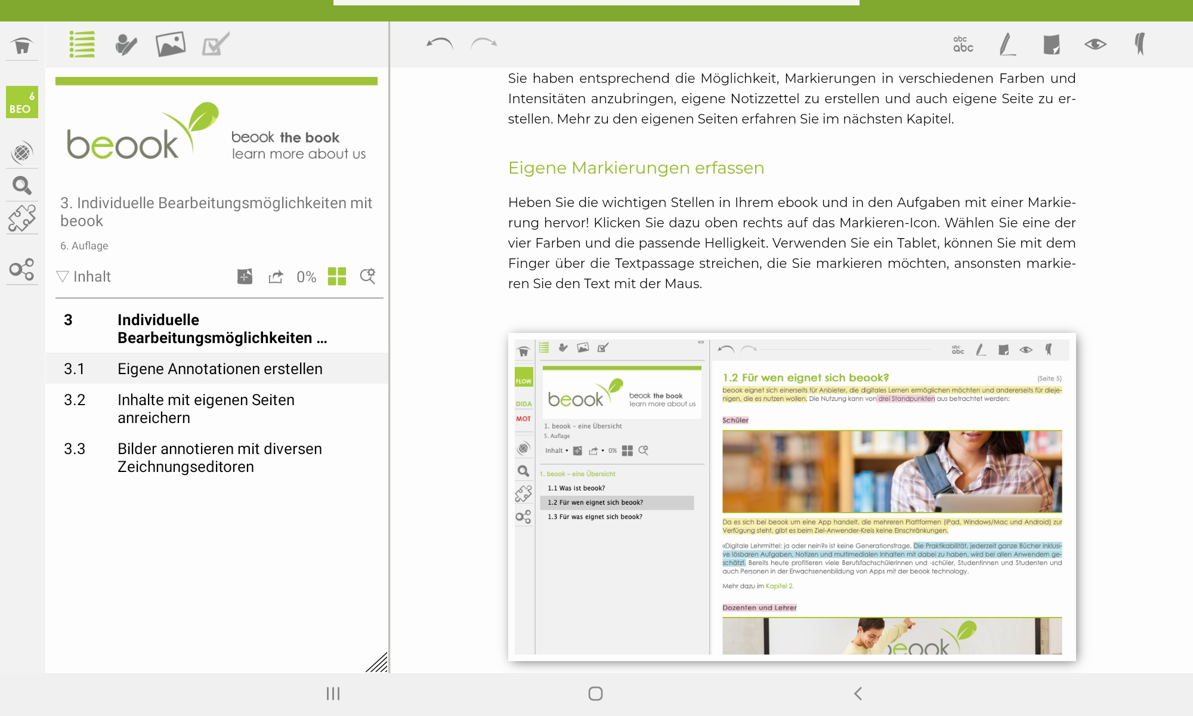
Task: Tap the Android back navigation button
Action: (858, 693)
